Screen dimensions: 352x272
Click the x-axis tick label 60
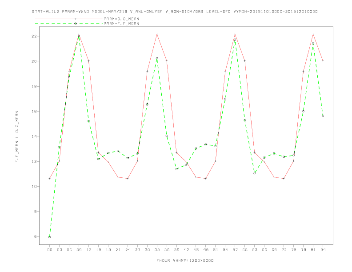click(x=245, y=250)
